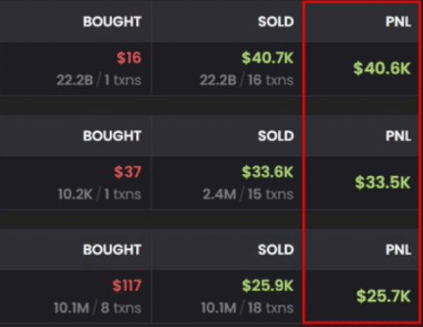Click the $33.5K PNL value

click(x=383, y=182)
